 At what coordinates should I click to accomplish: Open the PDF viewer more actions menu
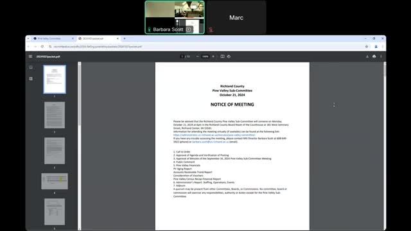(x=381, y=56)
